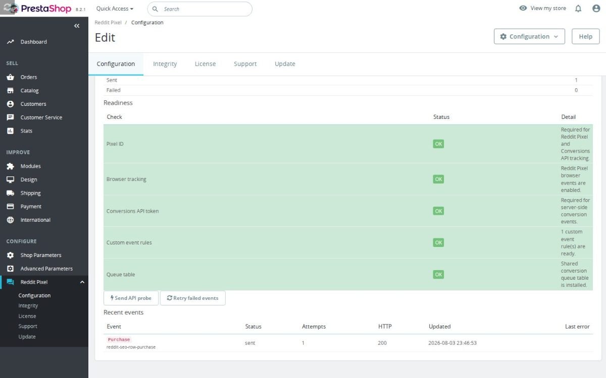The image size is (606, 378).
Task: Click the Purchase event badge
Action: click(119, 340)
